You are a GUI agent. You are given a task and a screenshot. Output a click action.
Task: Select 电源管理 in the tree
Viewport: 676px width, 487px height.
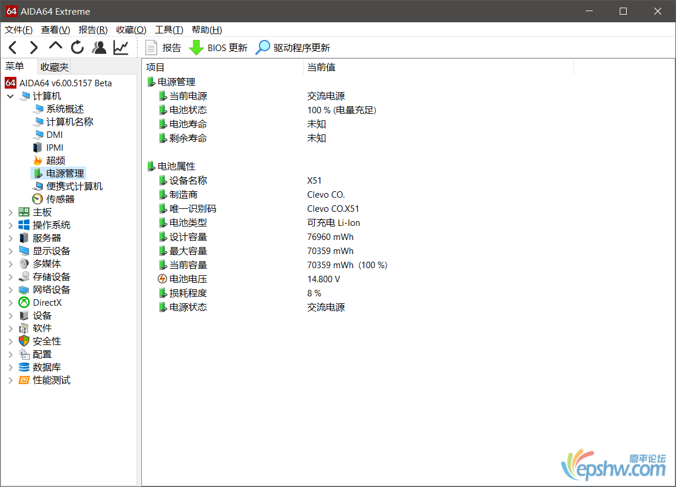[64, 174]
